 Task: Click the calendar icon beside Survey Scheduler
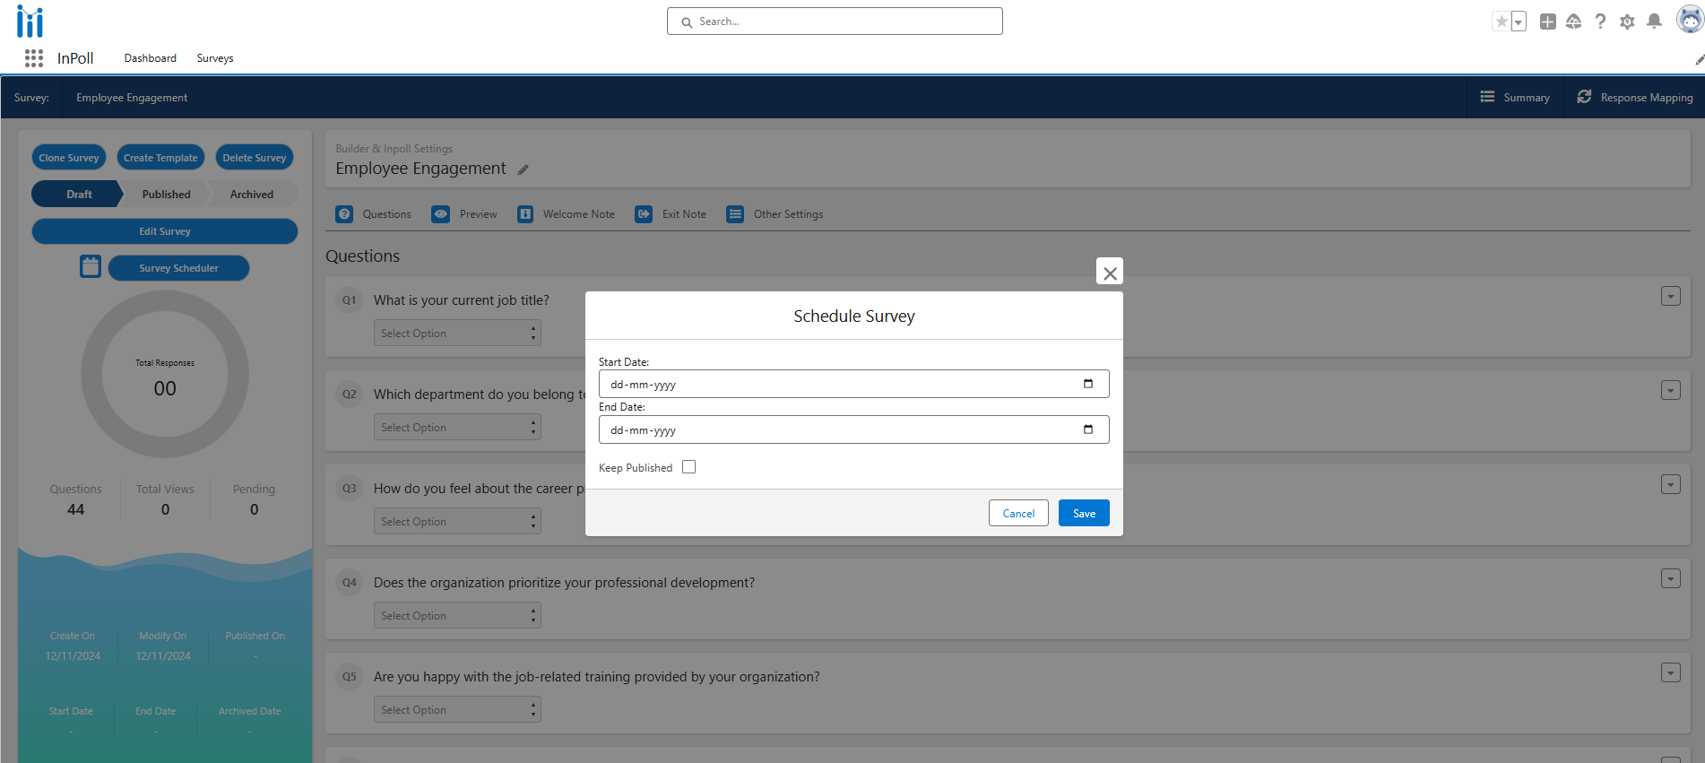tap(91, 266)
